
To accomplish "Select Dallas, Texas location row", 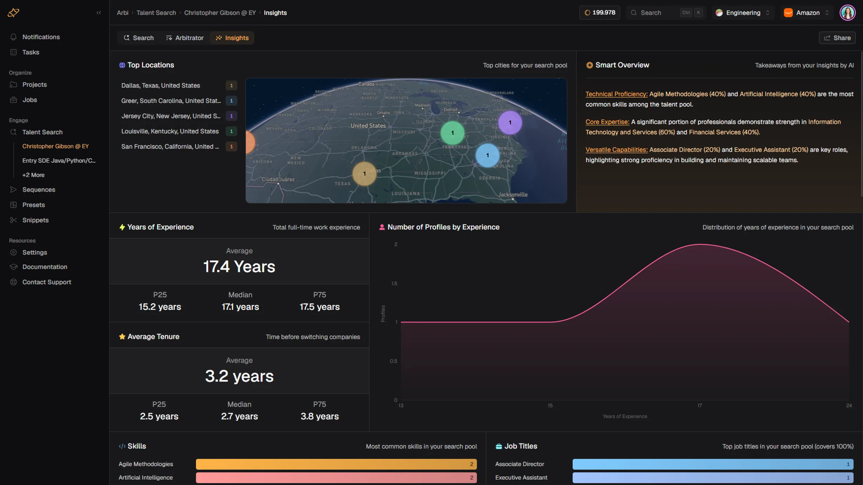I will 179,86.
